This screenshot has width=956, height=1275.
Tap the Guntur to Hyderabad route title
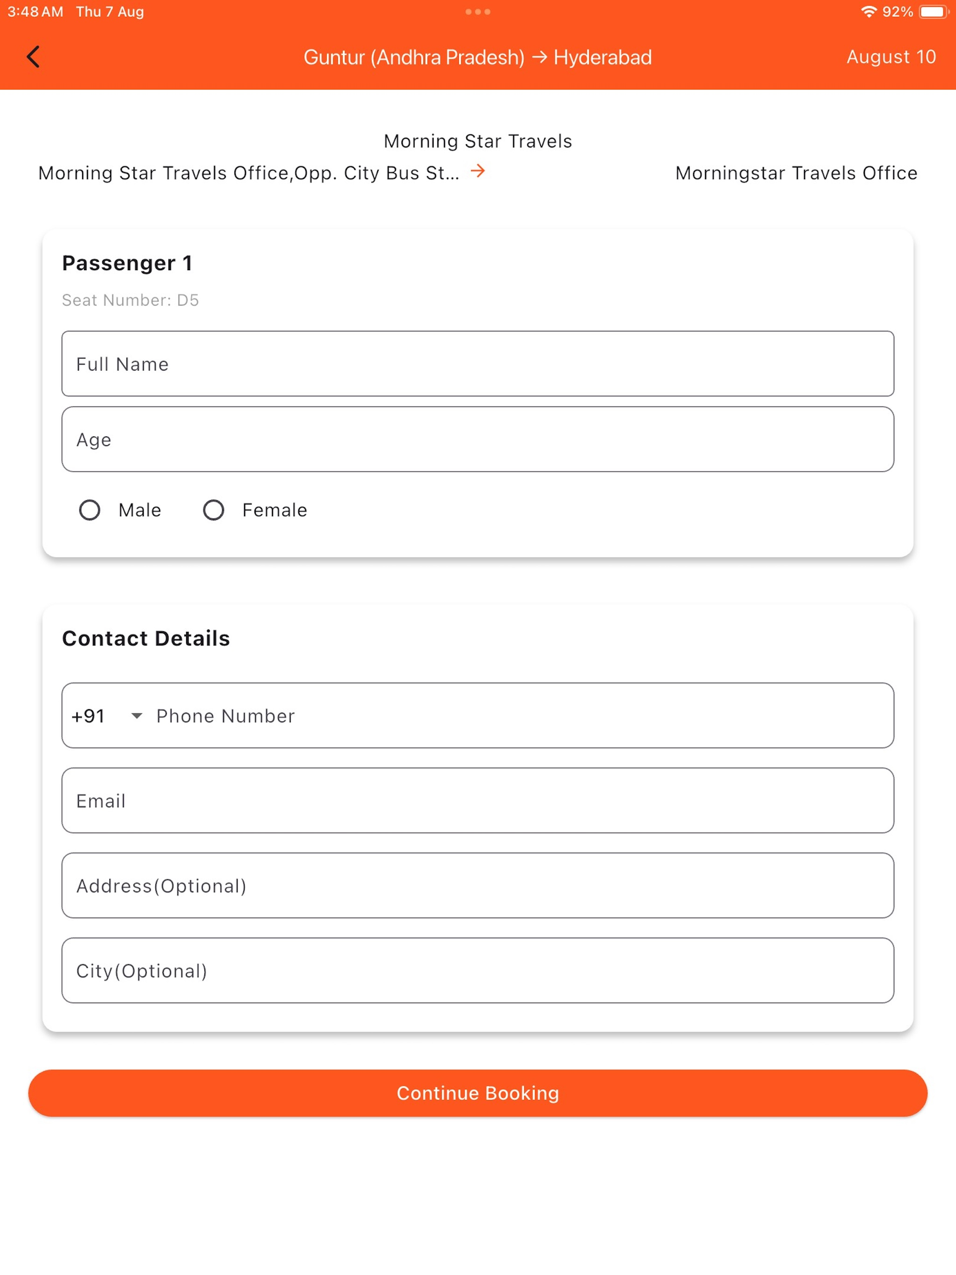(478, 58)
